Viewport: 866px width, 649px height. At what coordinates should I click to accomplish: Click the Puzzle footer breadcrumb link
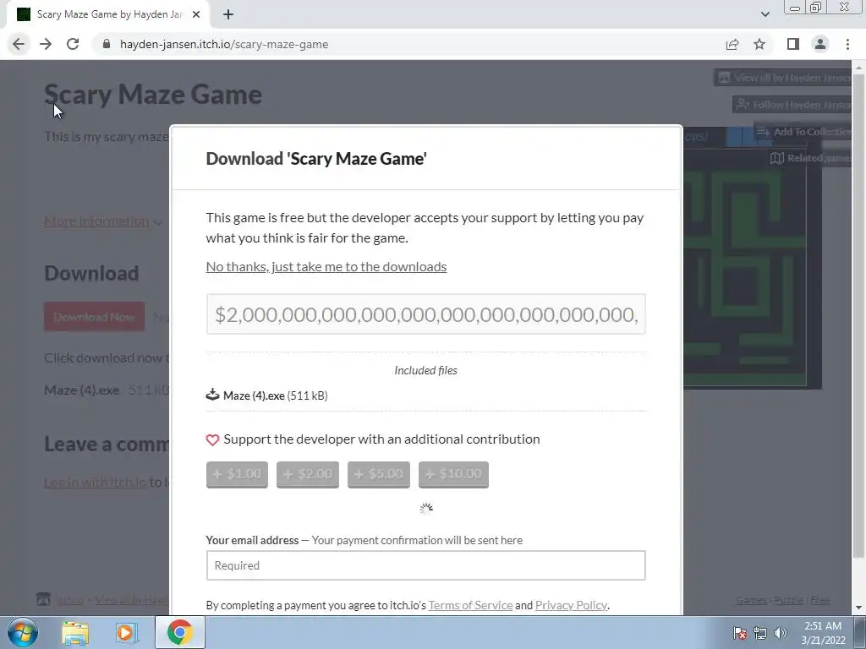(x=789, y=600)
